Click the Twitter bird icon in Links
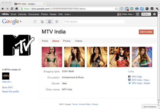The height and width of the screenshot is (109, 160). pyautogui.click(x=129, y=83)
